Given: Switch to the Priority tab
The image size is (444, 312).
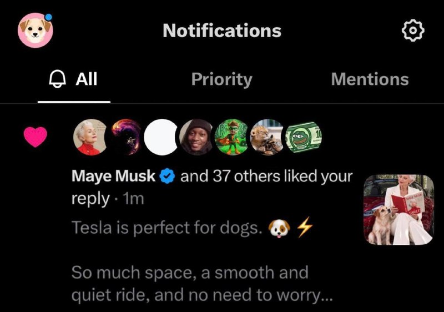Looking at the screenshot, I should (221, 79).
